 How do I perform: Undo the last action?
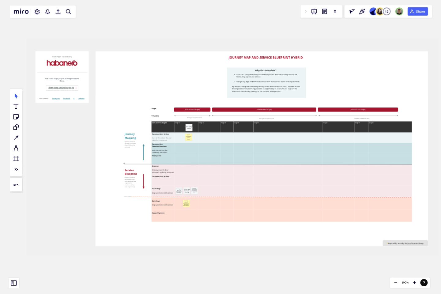[16, 184]
